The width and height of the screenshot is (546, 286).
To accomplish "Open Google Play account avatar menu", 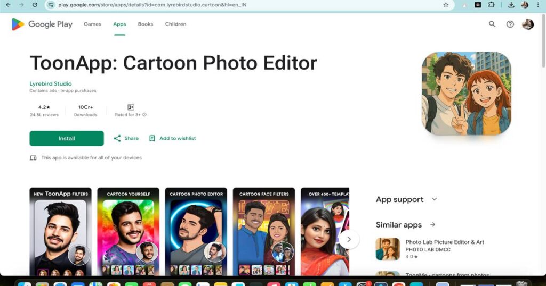I will pyautogui.click(x=528, y=24).
